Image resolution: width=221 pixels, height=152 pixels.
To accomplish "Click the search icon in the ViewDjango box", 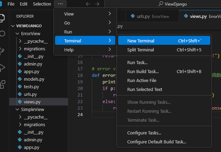I will (160, 4).
